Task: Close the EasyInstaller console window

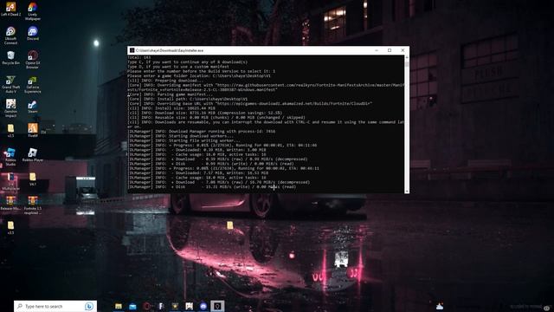Action: point(403,50)
